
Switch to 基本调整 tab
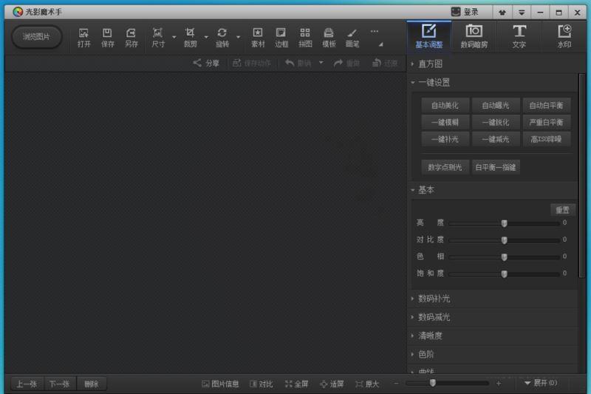tap(429, 36)
